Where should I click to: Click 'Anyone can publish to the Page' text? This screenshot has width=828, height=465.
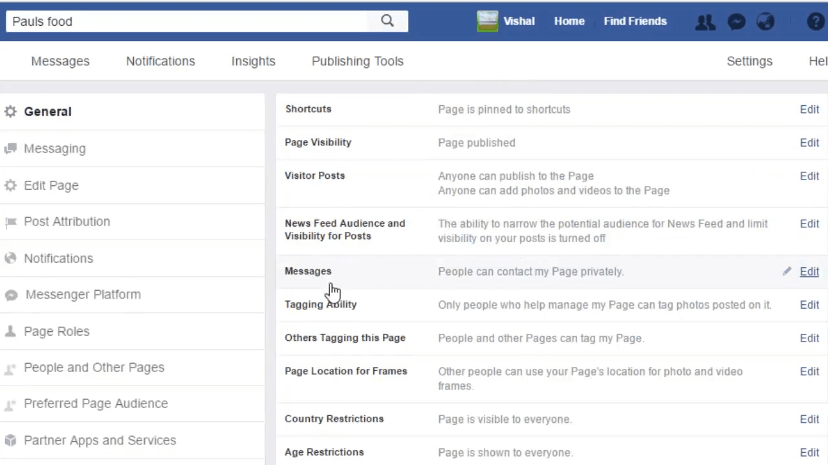(516, 176)
